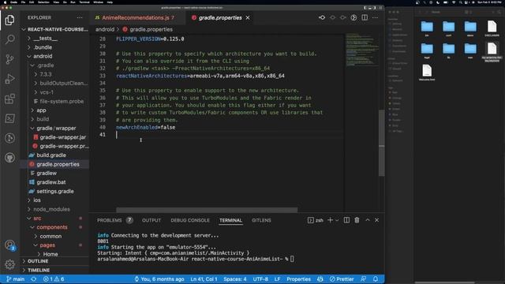505x284 pixels.
Task: Open the GitHub view in activity bar
Action: (x=9, y=158)
